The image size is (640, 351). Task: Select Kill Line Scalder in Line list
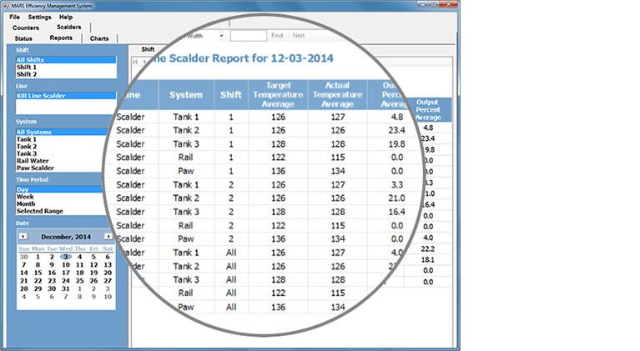click(x=41, y=96)
